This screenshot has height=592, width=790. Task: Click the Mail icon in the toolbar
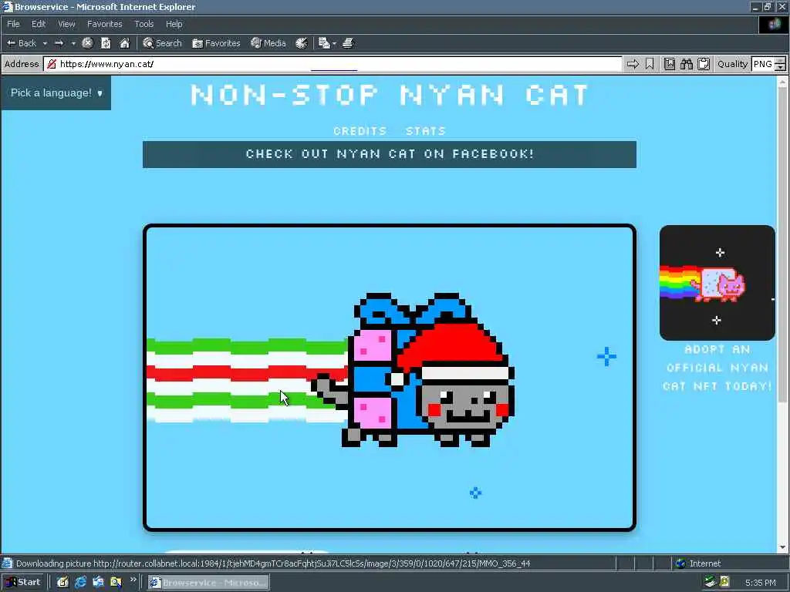324,43
